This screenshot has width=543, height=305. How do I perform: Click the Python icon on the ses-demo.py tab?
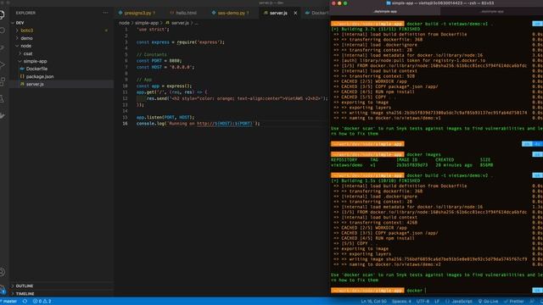point(214,13)
